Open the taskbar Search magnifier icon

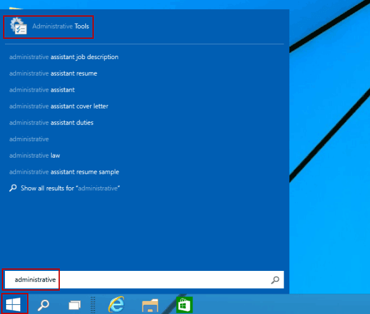(43, 305)
